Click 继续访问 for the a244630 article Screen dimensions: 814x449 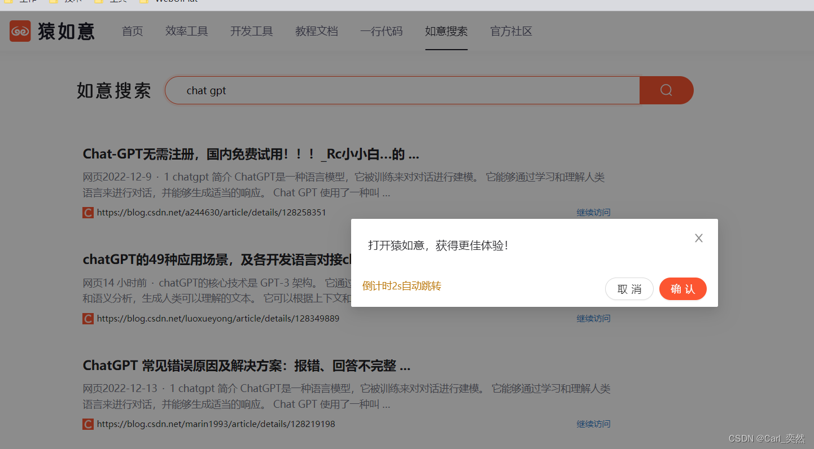[x=593, y=213]
